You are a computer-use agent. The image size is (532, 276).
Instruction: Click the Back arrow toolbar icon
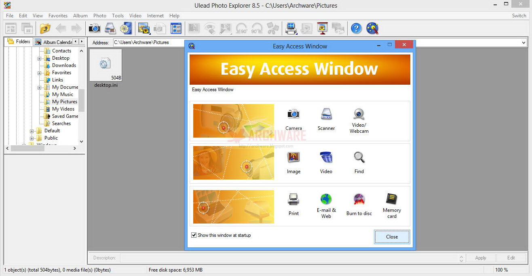click(x=61, y=28)
